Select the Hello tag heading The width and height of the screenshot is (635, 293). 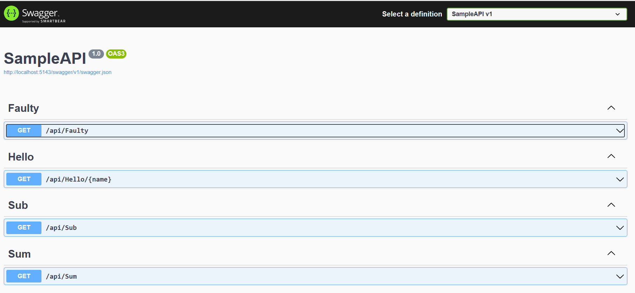coord(21,157)
